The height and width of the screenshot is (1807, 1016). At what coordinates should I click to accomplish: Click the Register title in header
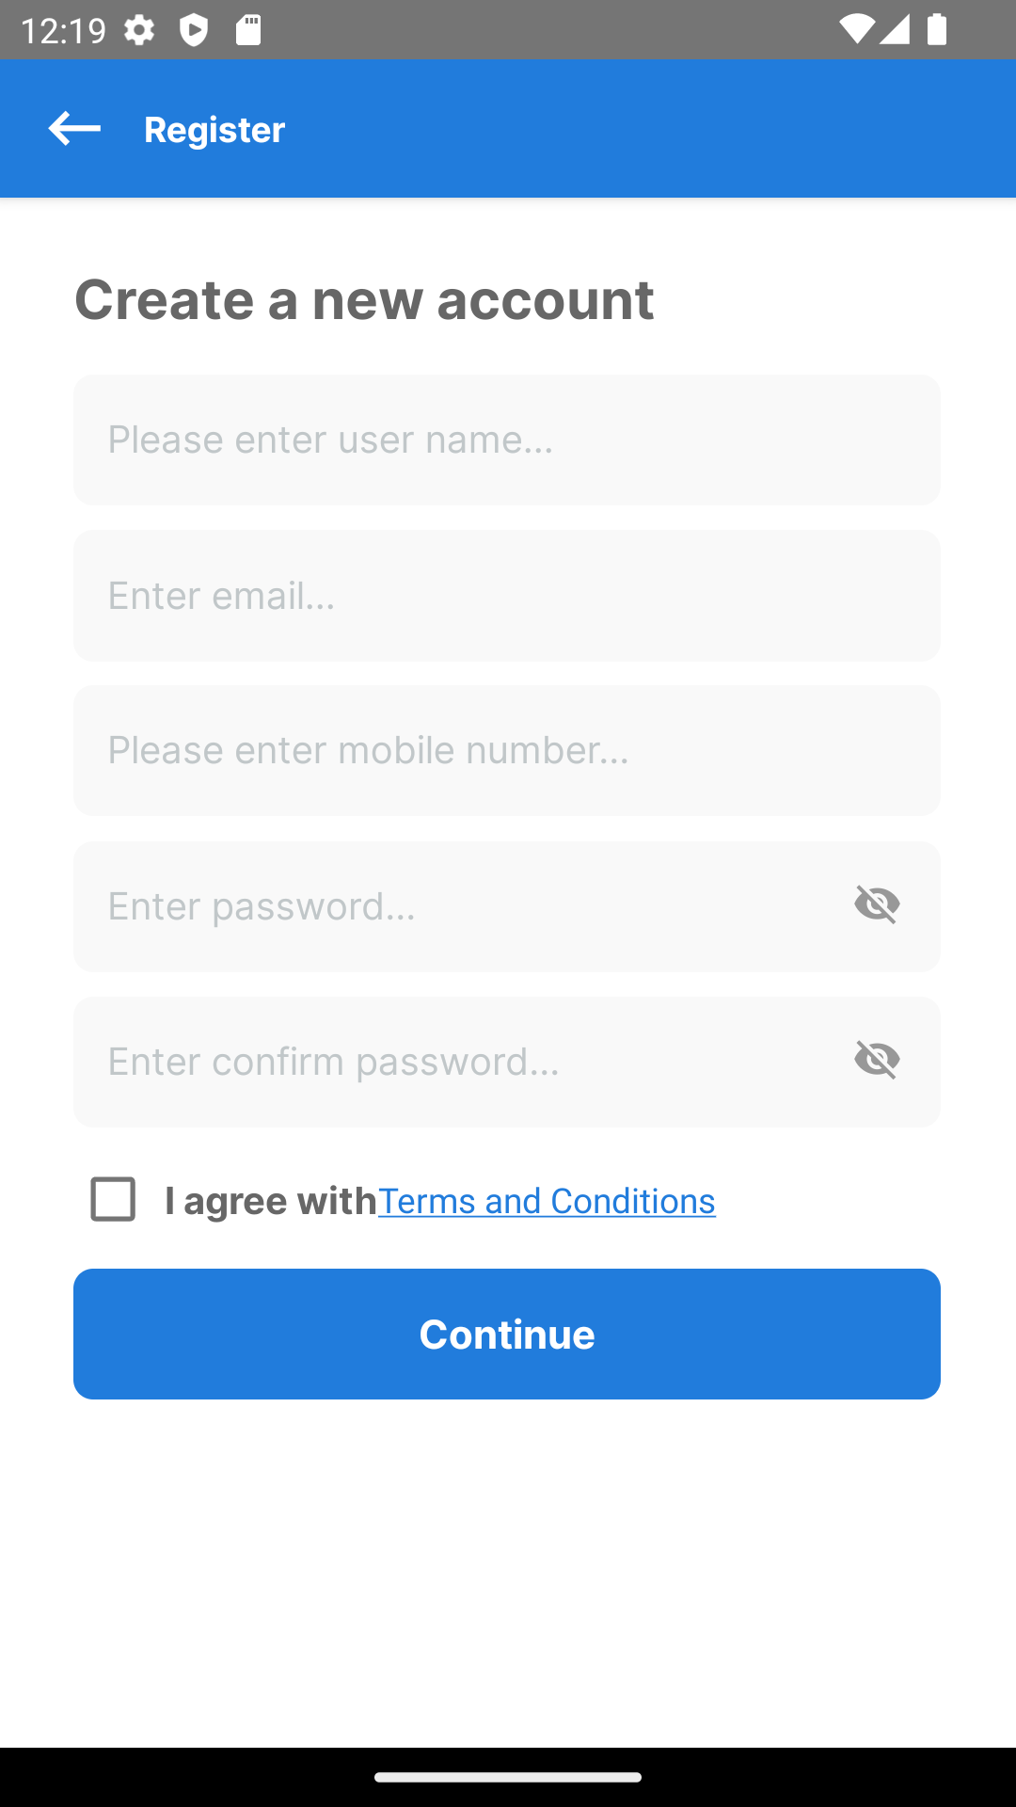214,130
